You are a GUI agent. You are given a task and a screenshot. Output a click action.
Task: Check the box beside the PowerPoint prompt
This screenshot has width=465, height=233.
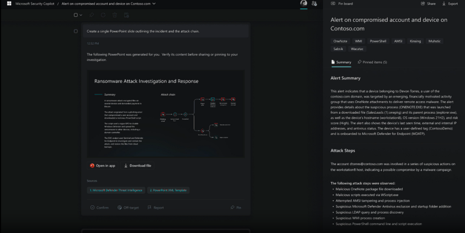[76, 31]
